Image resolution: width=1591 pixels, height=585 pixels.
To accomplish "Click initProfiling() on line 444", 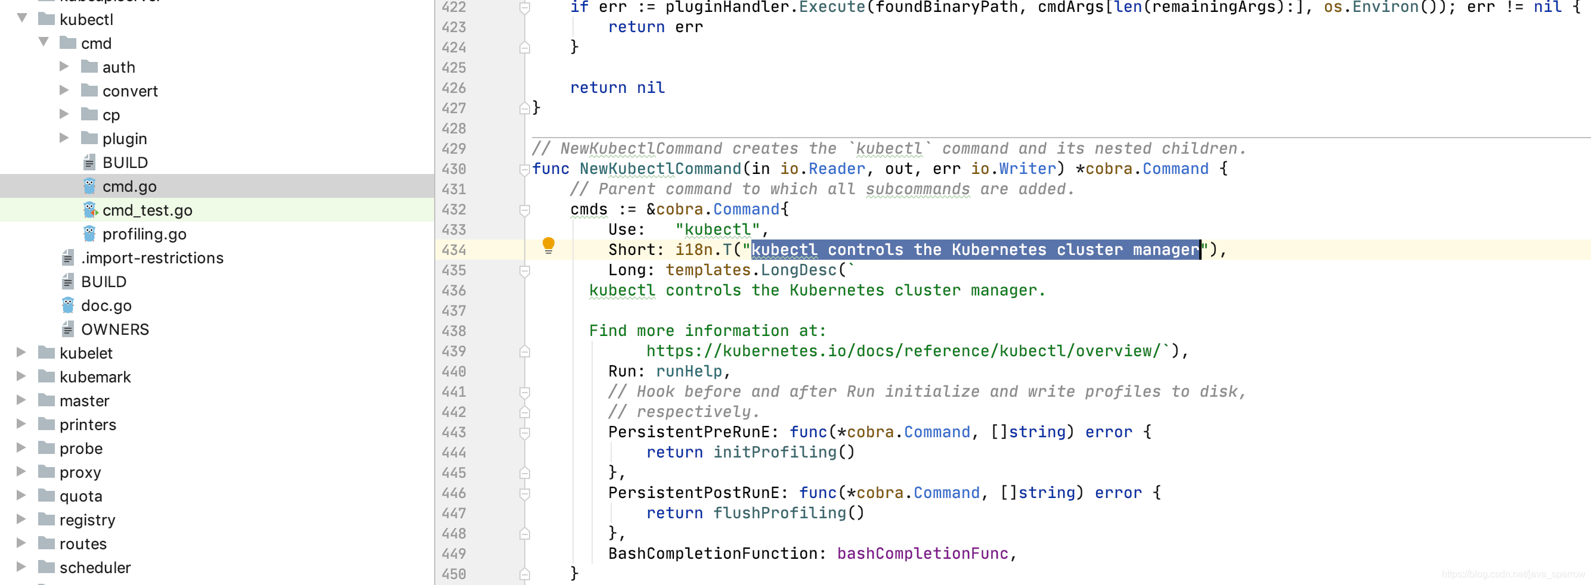I will [784, 452].
